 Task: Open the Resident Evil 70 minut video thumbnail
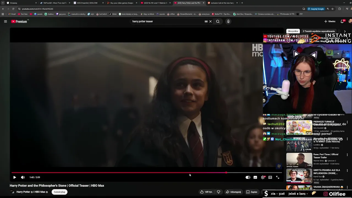tap(299, 144)
